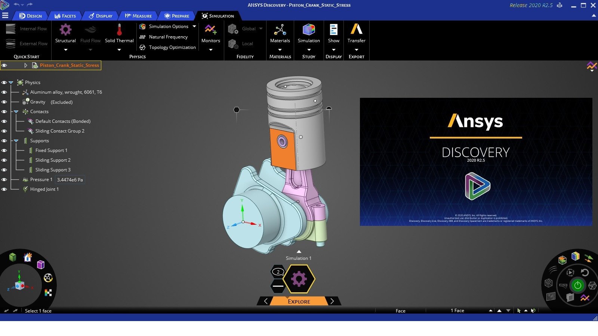598x336 pixels.
Task: Switch to the Prepare tab
Action: (177, 16)
